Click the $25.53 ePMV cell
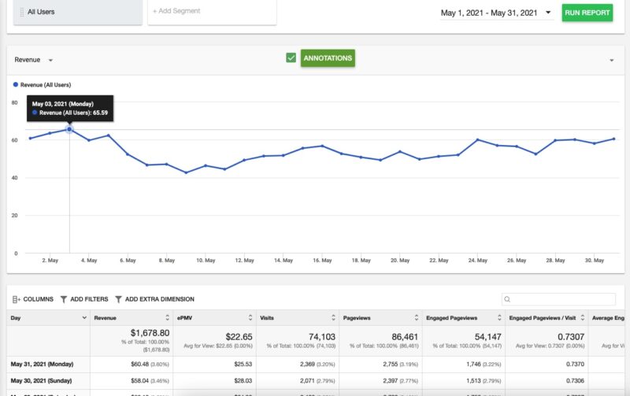 243,365
